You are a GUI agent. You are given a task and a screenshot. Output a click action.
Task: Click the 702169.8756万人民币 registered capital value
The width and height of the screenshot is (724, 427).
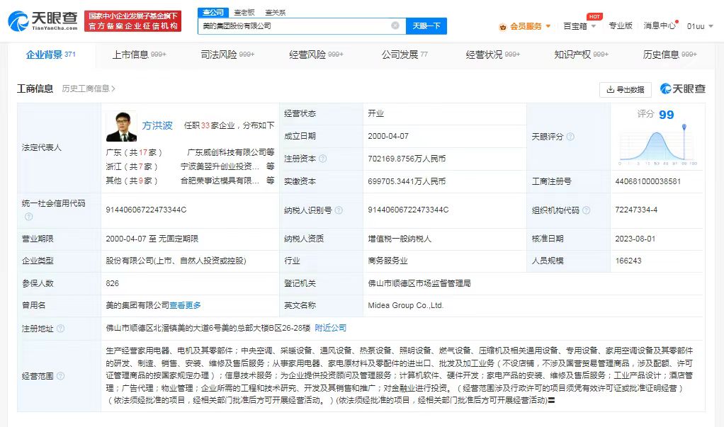point(407,159)
